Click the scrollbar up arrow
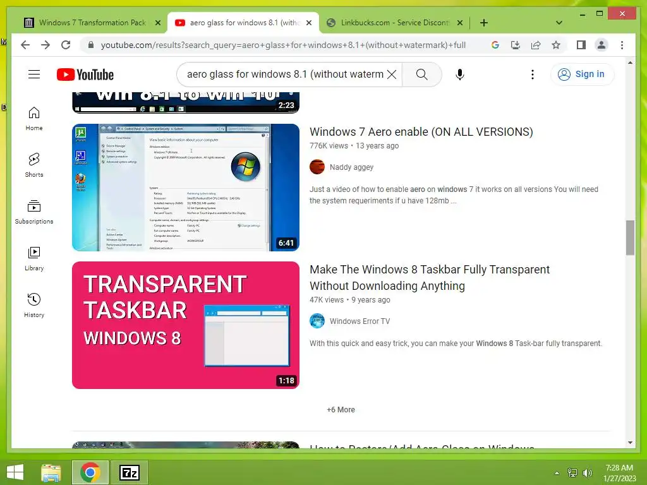 [630, 63]
